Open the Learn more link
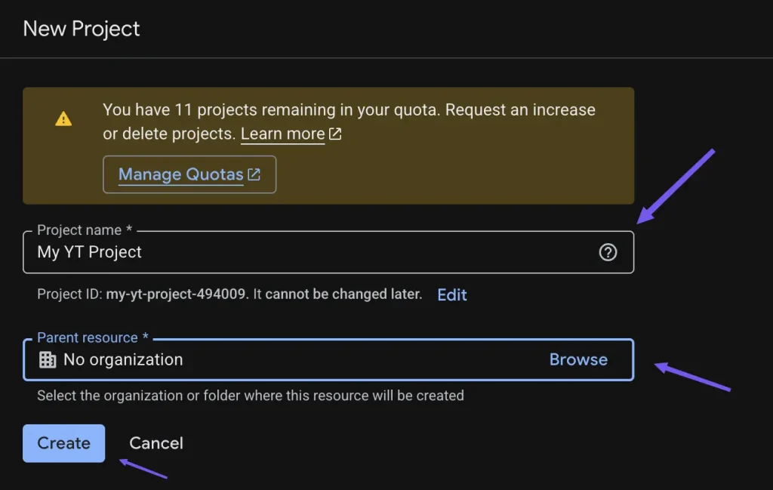 tap(282, 134)
